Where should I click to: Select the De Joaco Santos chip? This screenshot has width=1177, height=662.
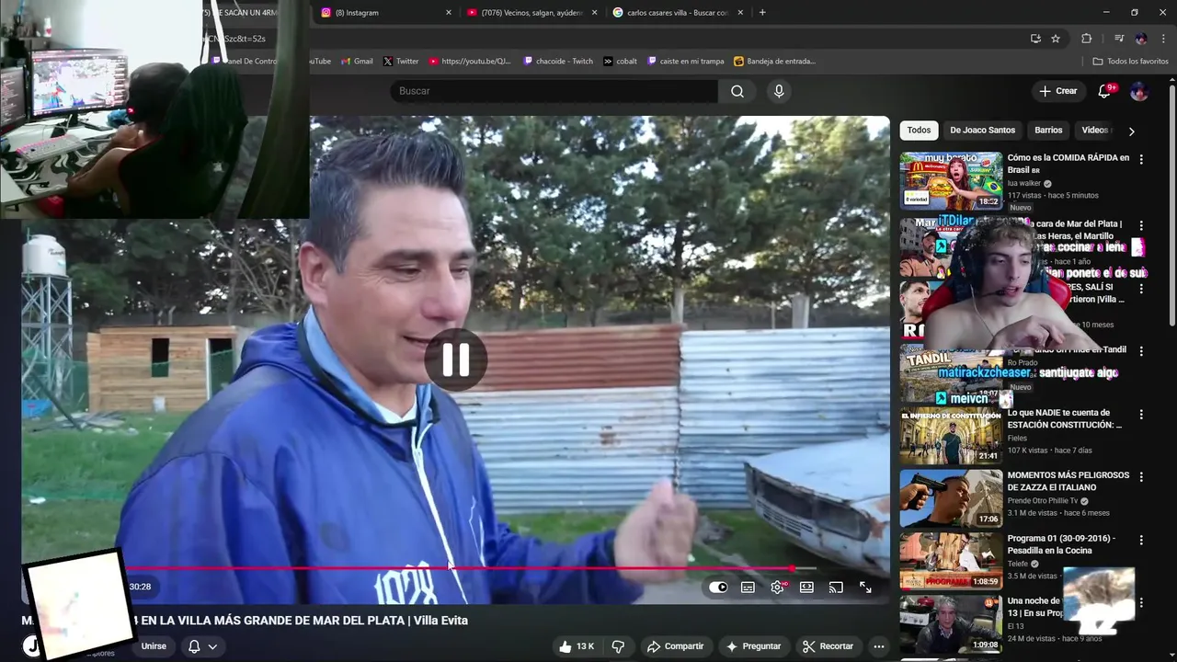tap(982, 130)
